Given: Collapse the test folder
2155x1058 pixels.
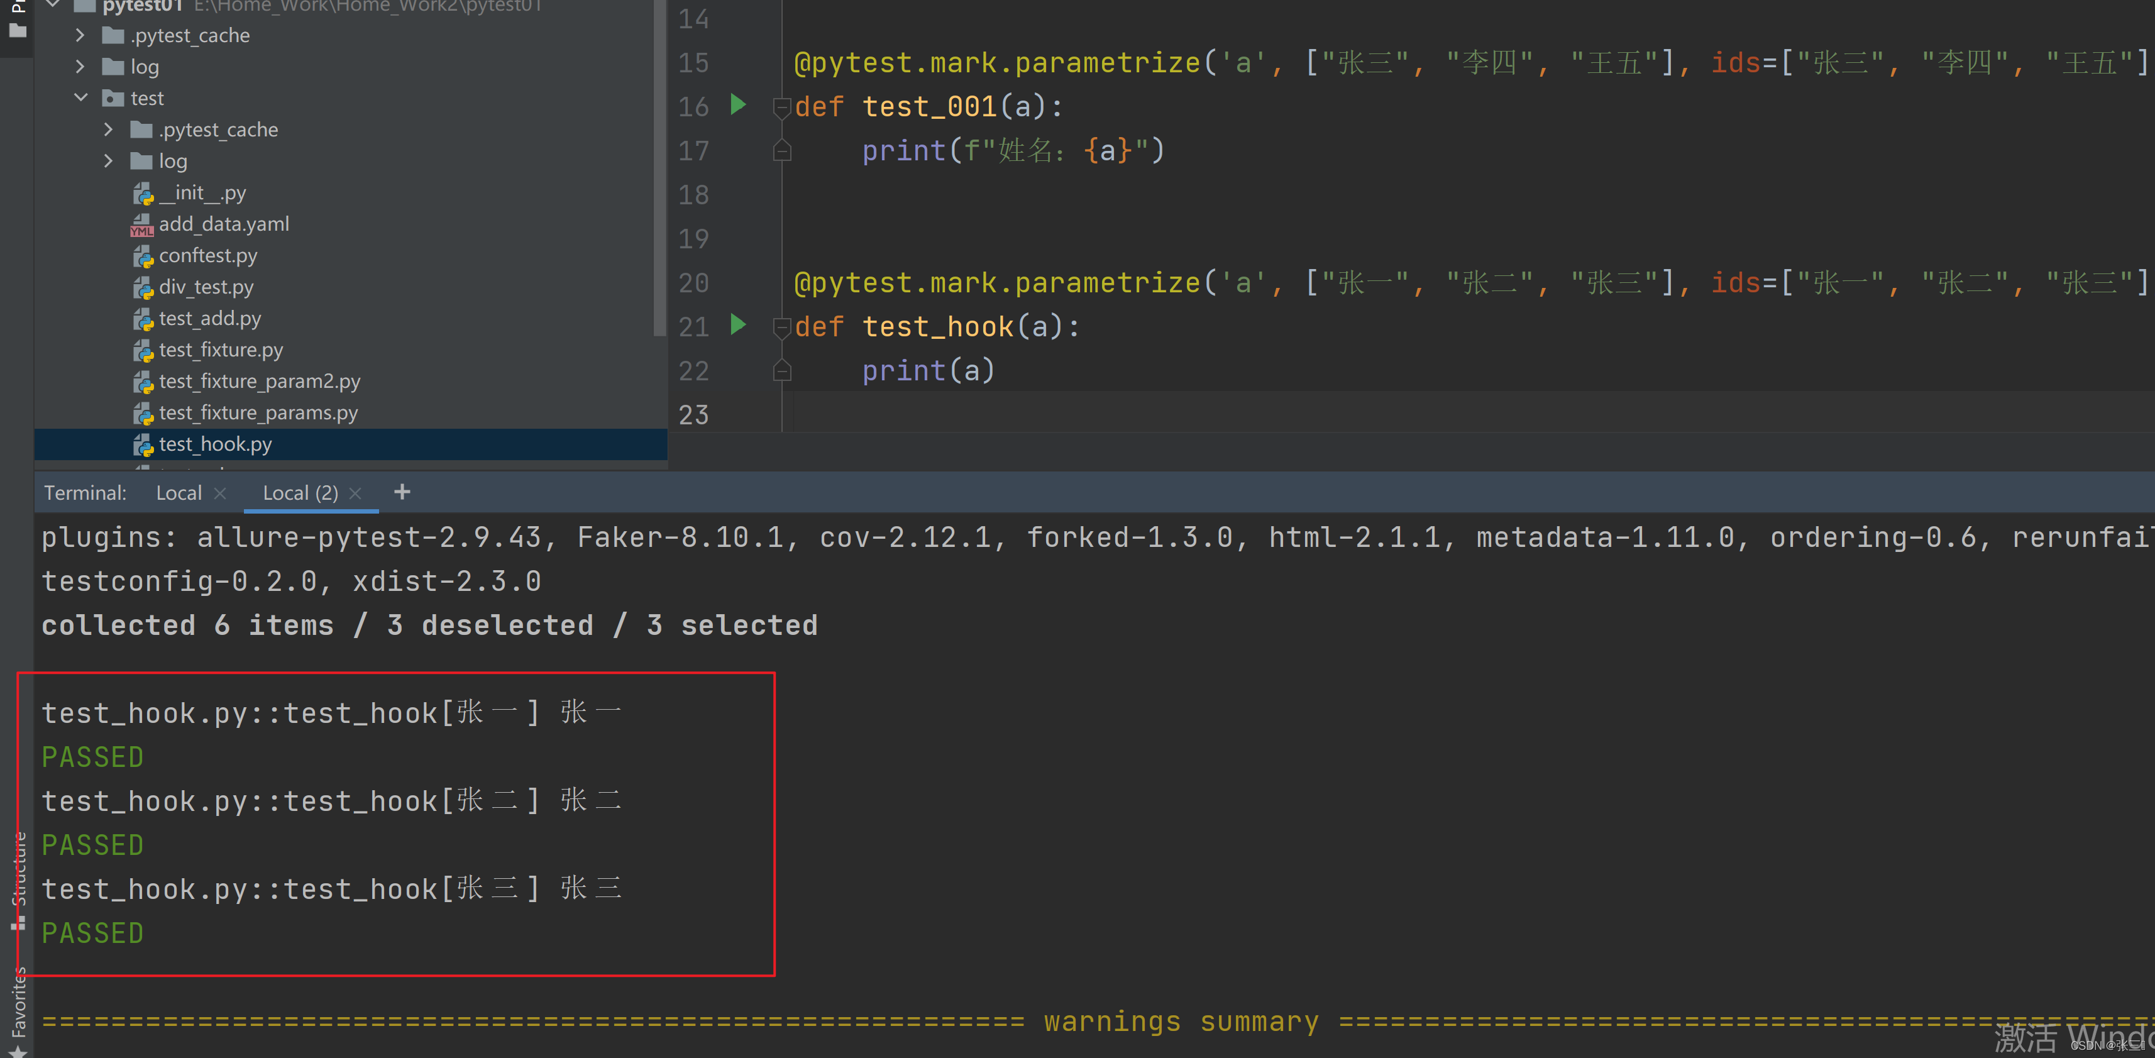Looking at the screenshot, I should point(81,98).
